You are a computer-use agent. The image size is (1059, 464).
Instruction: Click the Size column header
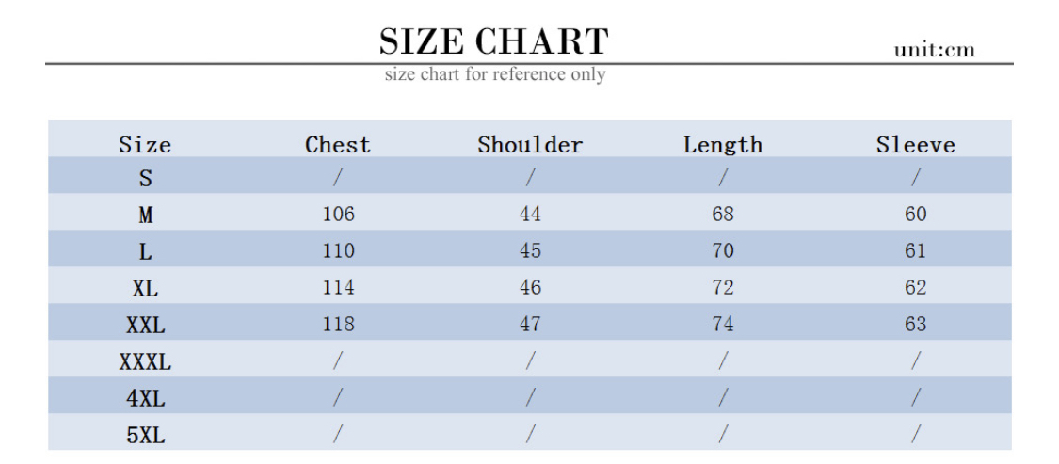click(145, 145)
